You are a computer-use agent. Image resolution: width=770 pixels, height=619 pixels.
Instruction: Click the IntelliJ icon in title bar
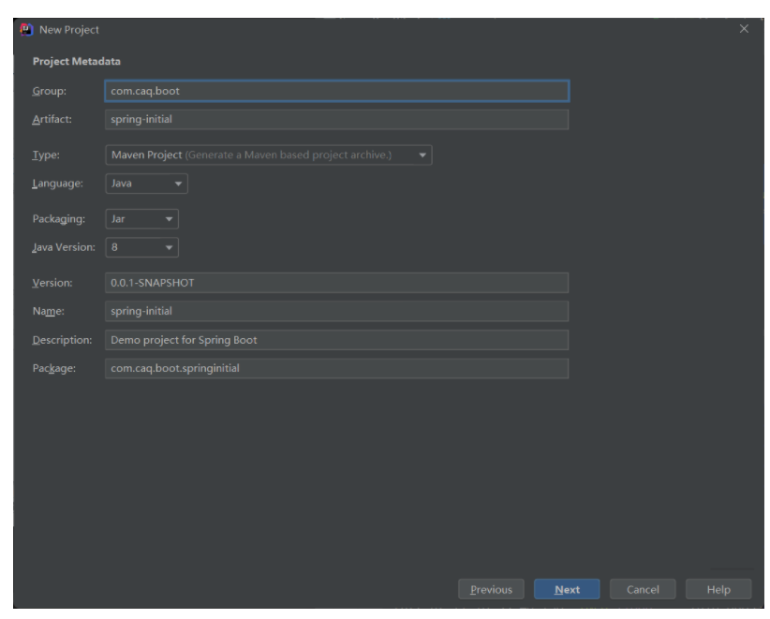pos(23,30)
